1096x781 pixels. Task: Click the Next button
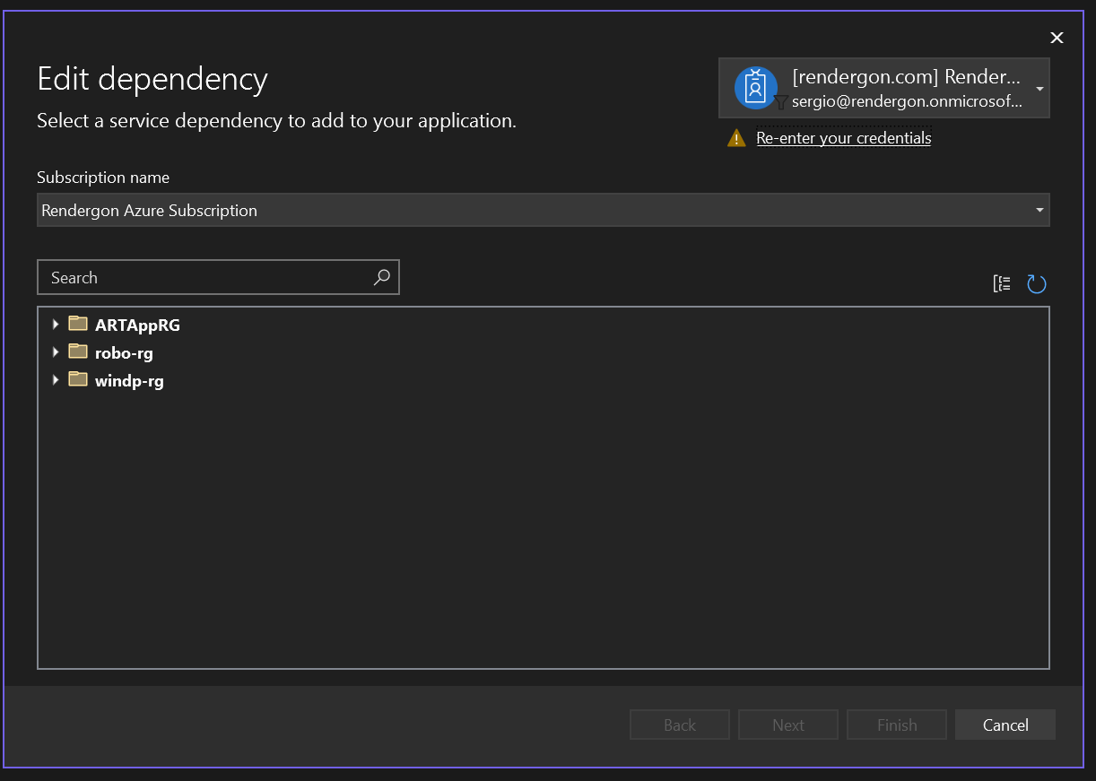pos(788,725)
